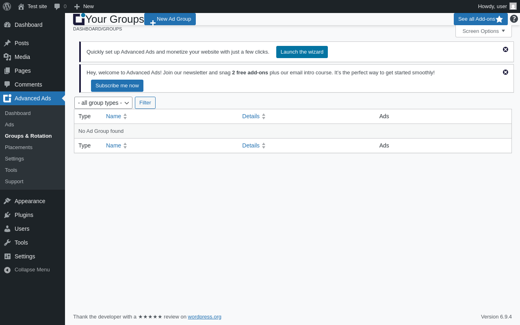This screenshot has height=325, width=520.
Task: Click the user avatar in admin bar
Action: pos(513,6)
